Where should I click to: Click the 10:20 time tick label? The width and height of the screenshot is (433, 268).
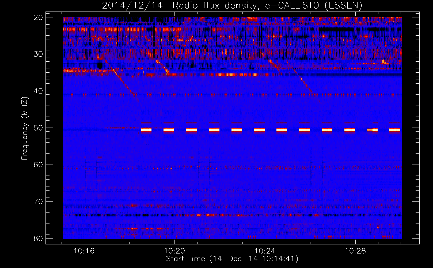[174, 251]
